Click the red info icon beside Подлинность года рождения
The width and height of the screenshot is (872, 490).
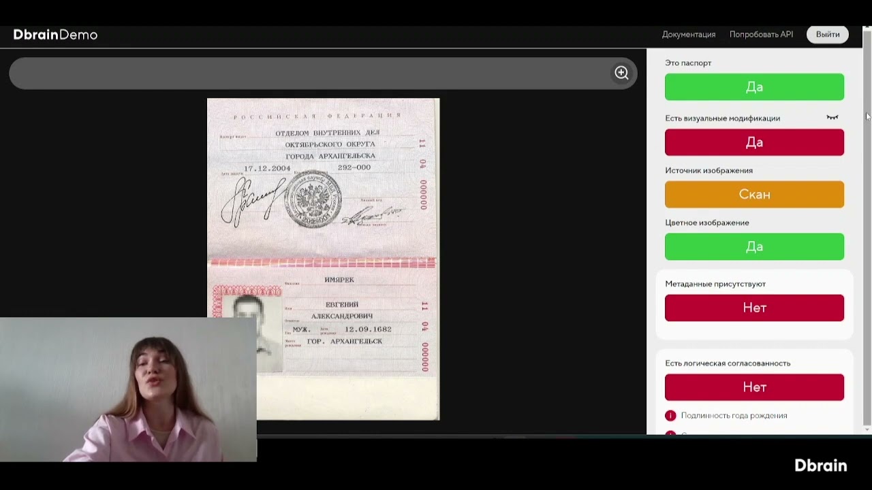pos(670,416)
